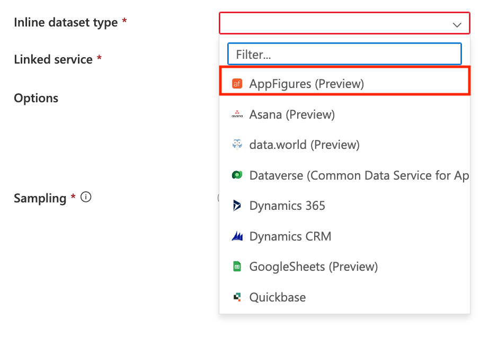Click the Sampling label text

[40, 198]
